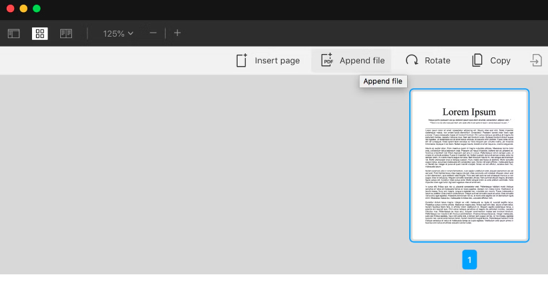Choose the "Rotate" text in toolbar
Screen dimensions: 548x281
tap(437, 61)
